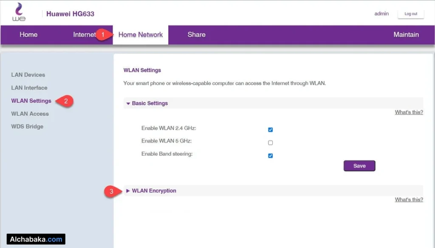The image size is (435, 248).
Task: Switch to the Internet tab
Action: [84, 34]
